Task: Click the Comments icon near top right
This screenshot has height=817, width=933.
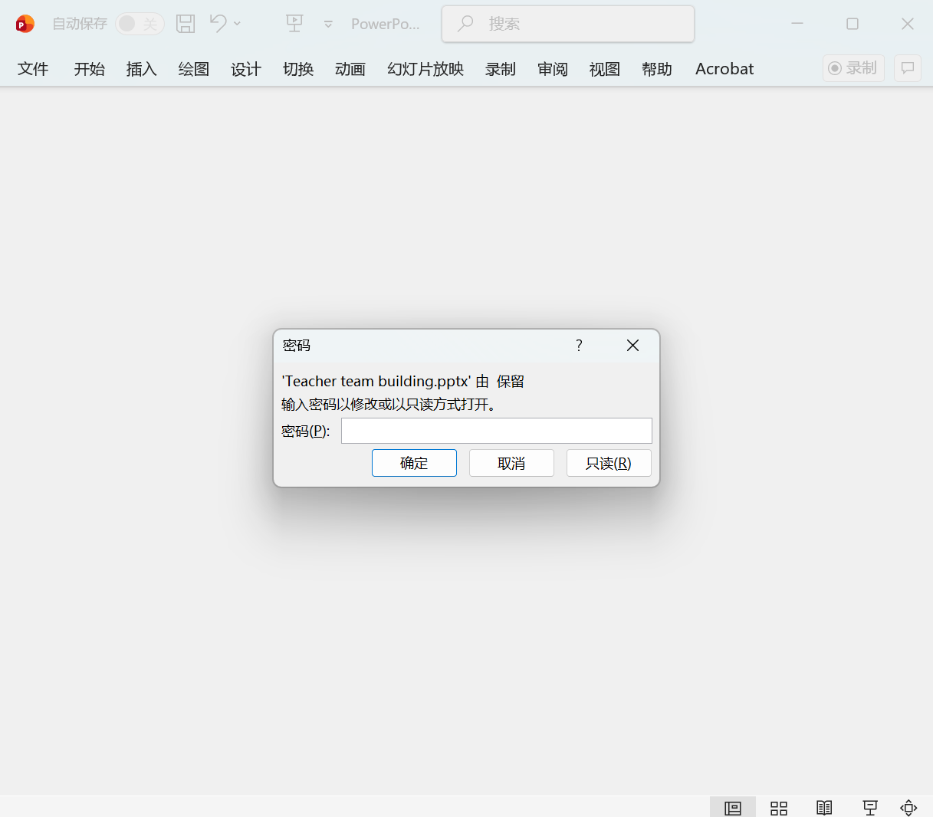Action: click(907, 68)
